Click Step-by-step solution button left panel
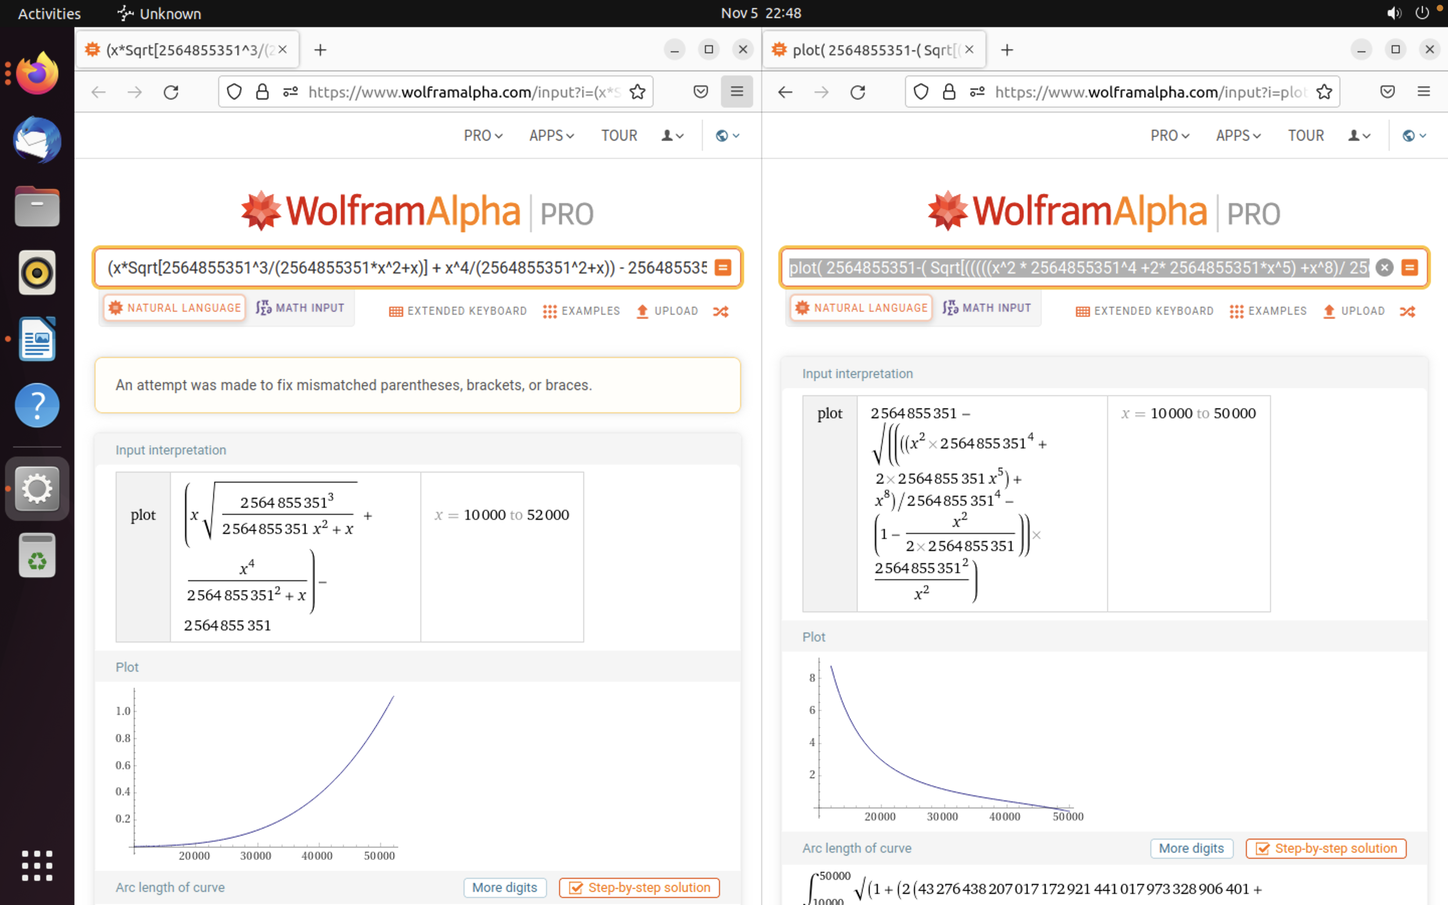 [x=641, y=886]
